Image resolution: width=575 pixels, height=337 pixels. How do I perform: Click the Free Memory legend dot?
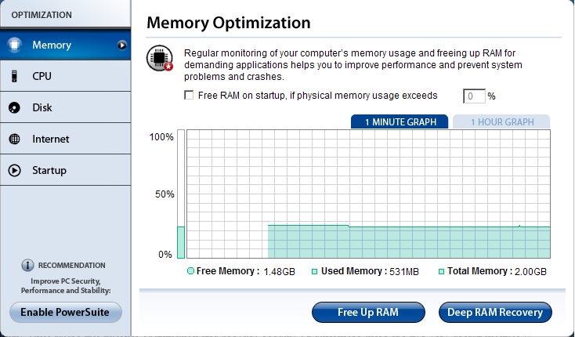tap(191, 271)
